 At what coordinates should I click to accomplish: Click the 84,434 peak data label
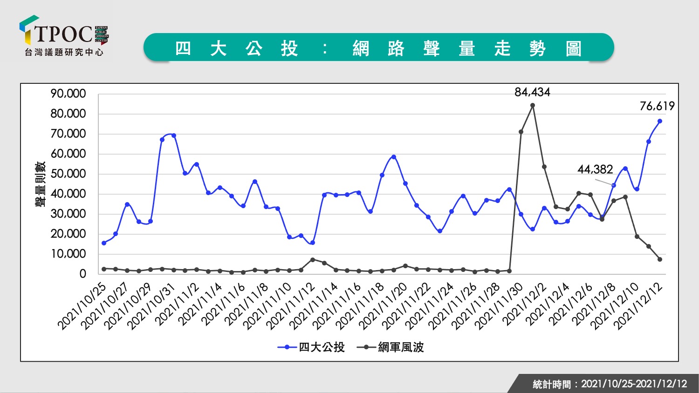coord(532,93)
